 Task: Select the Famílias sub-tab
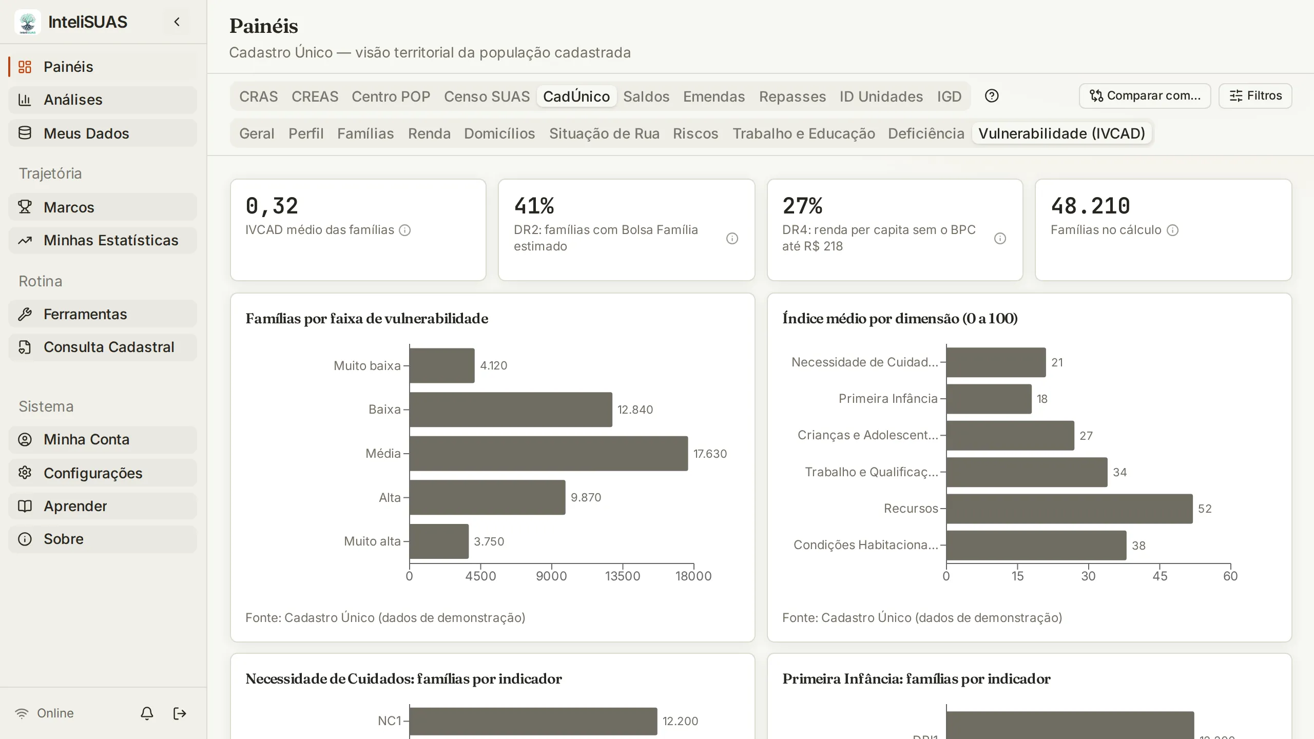point(365,133)
